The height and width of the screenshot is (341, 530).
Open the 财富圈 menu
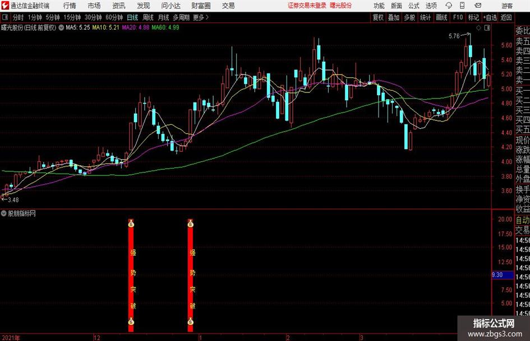pyautogui.click(x=201, y=6)
